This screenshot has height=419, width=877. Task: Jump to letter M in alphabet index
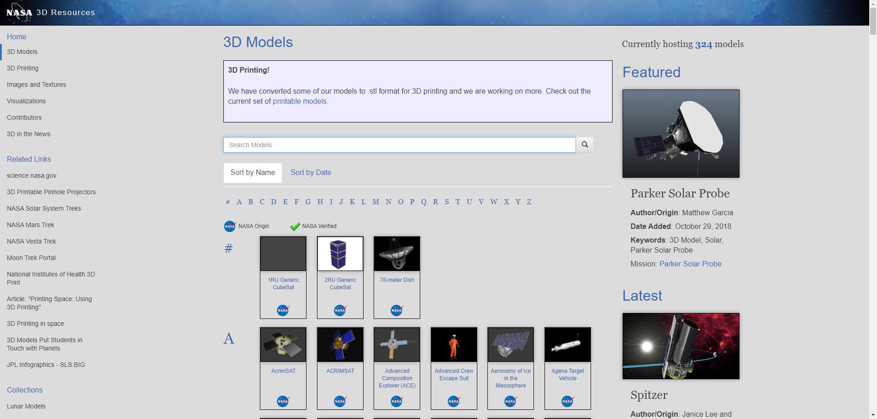click(x=375, y=202)
